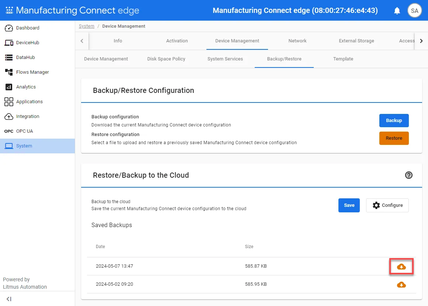Viewport: 428px width, 306px height.
Task: Click the Saved Backups heading
Action: pyautogui.click(x=112, y=225)
